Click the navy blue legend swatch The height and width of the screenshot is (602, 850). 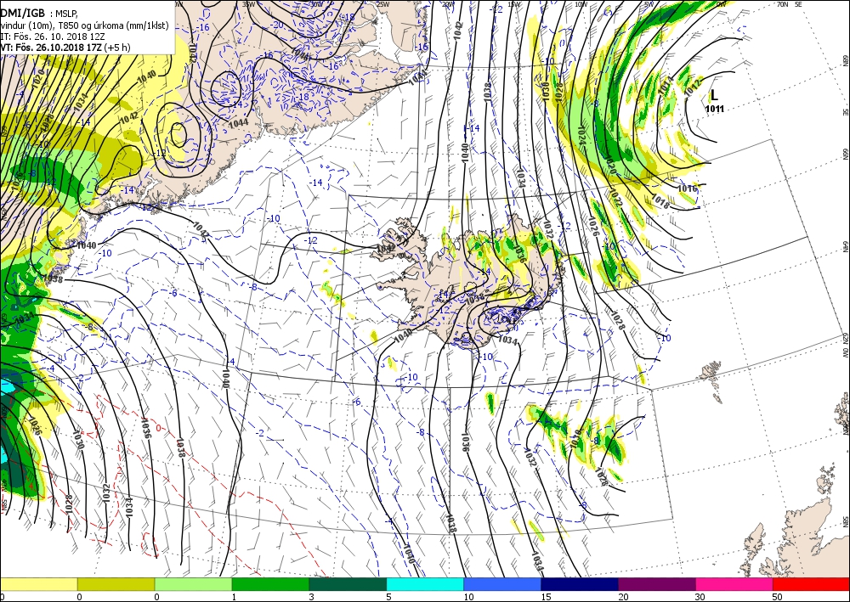580,584
